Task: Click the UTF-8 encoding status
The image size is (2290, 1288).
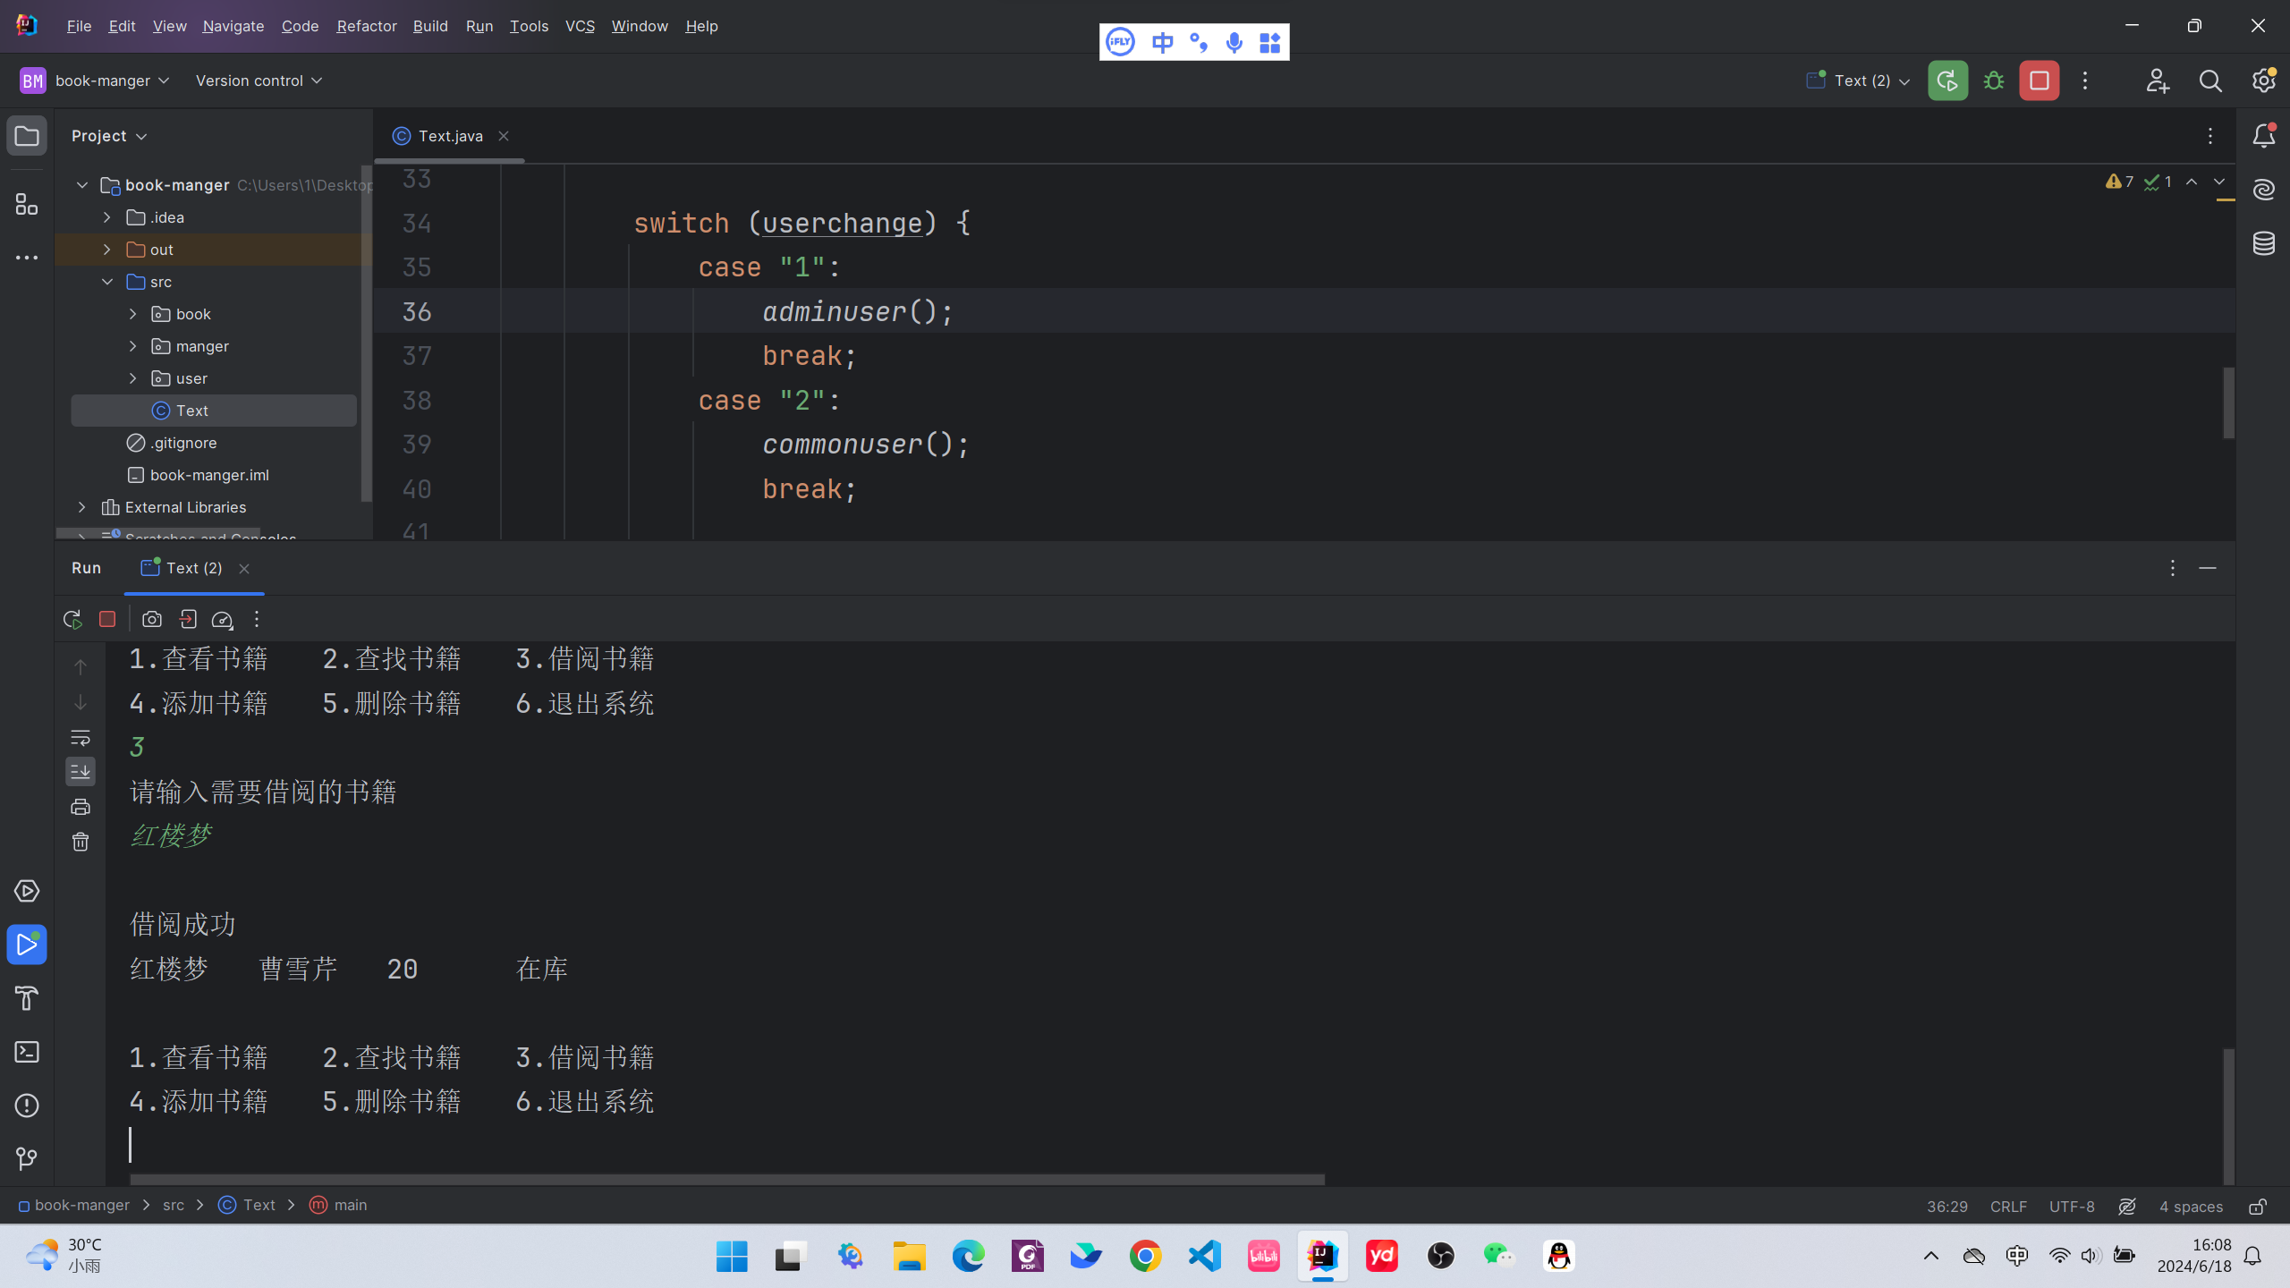Action: tap(2072, 1207)
